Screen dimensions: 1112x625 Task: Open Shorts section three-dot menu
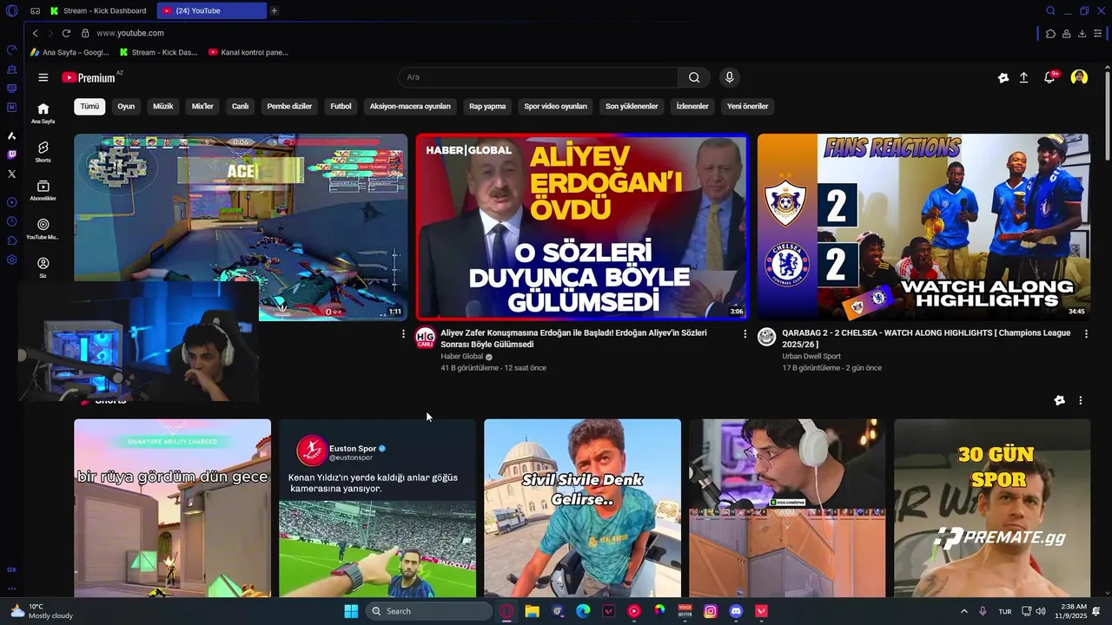click(x=1081, y=400)
